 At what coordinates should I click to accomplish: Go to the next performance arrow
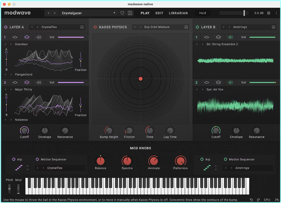click(55, 13)
